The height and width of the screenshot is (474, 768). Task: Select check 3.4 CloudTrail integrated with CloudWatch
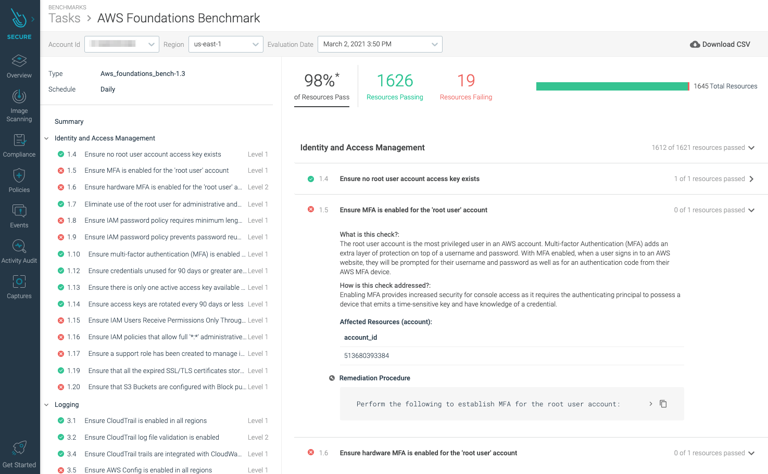click(163, 454)
